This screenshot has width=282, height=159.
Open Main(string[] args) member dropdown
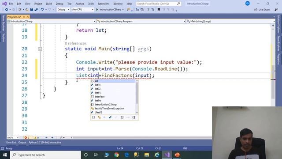pyautogui.click(x=230, y=21)
